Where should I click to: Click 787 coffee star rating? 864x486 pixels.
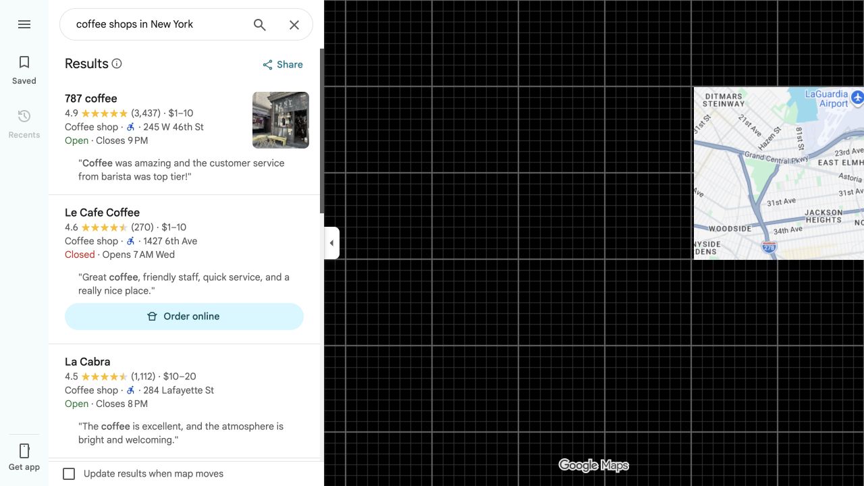click(x=104, y=113)
